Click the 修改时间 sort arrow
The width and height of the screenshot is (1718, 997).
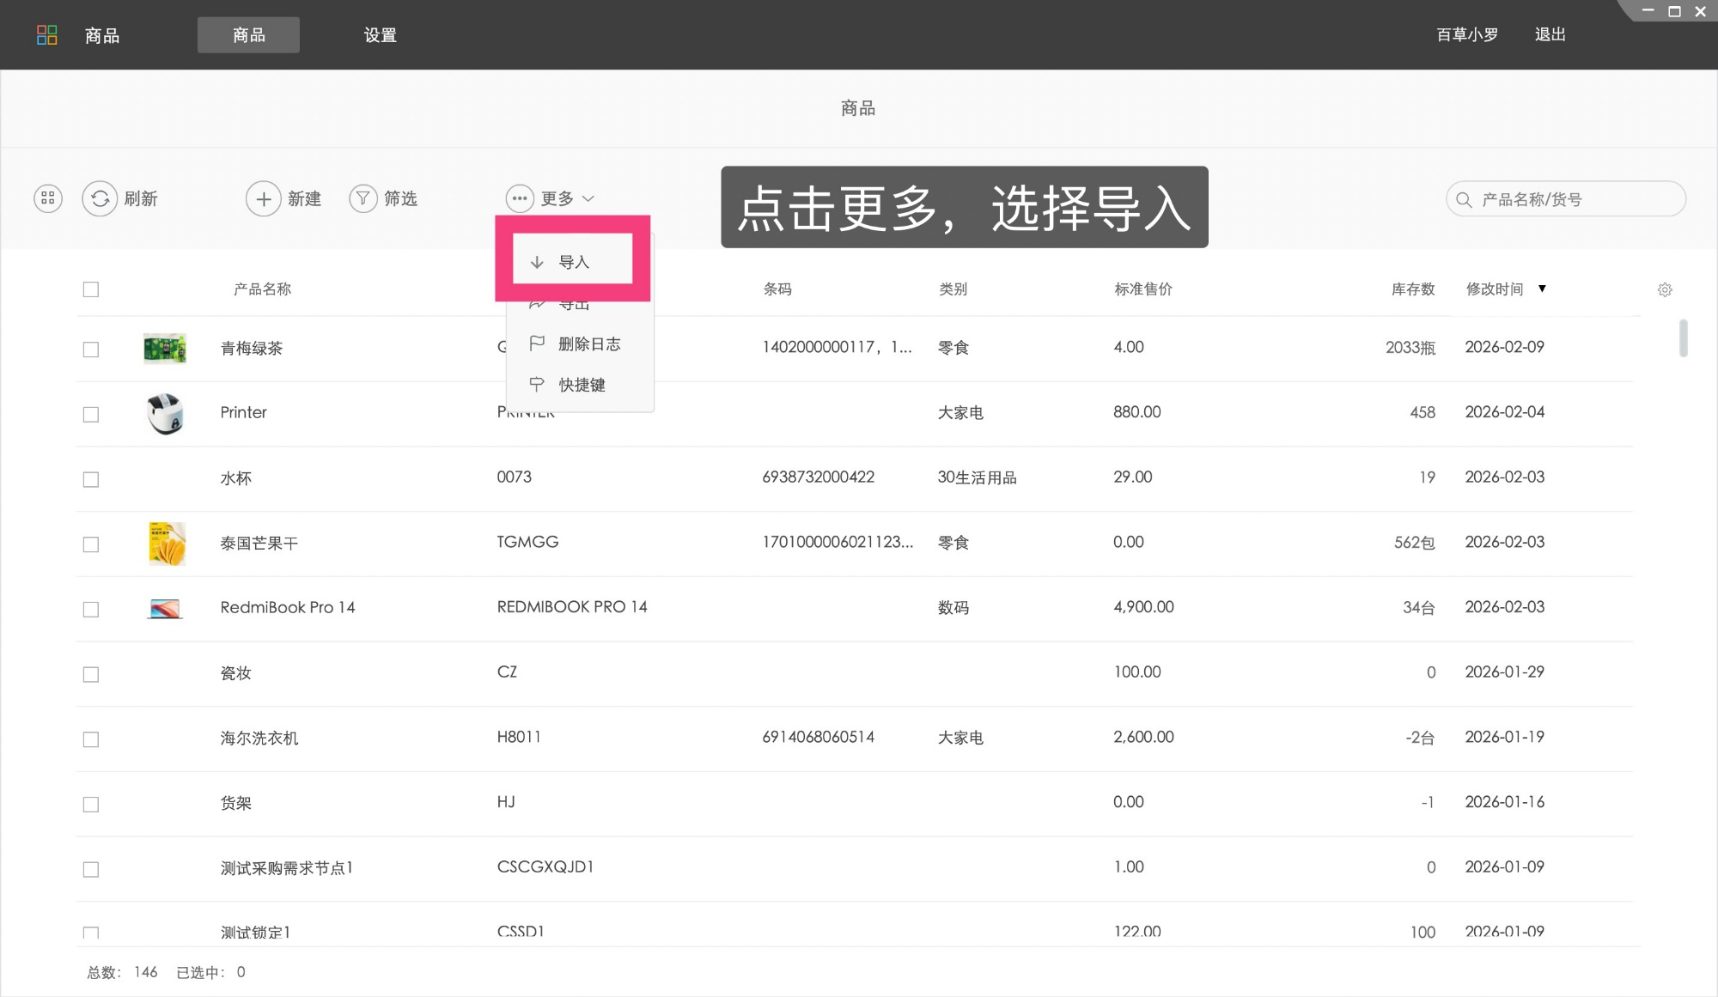coord(1542,289)
